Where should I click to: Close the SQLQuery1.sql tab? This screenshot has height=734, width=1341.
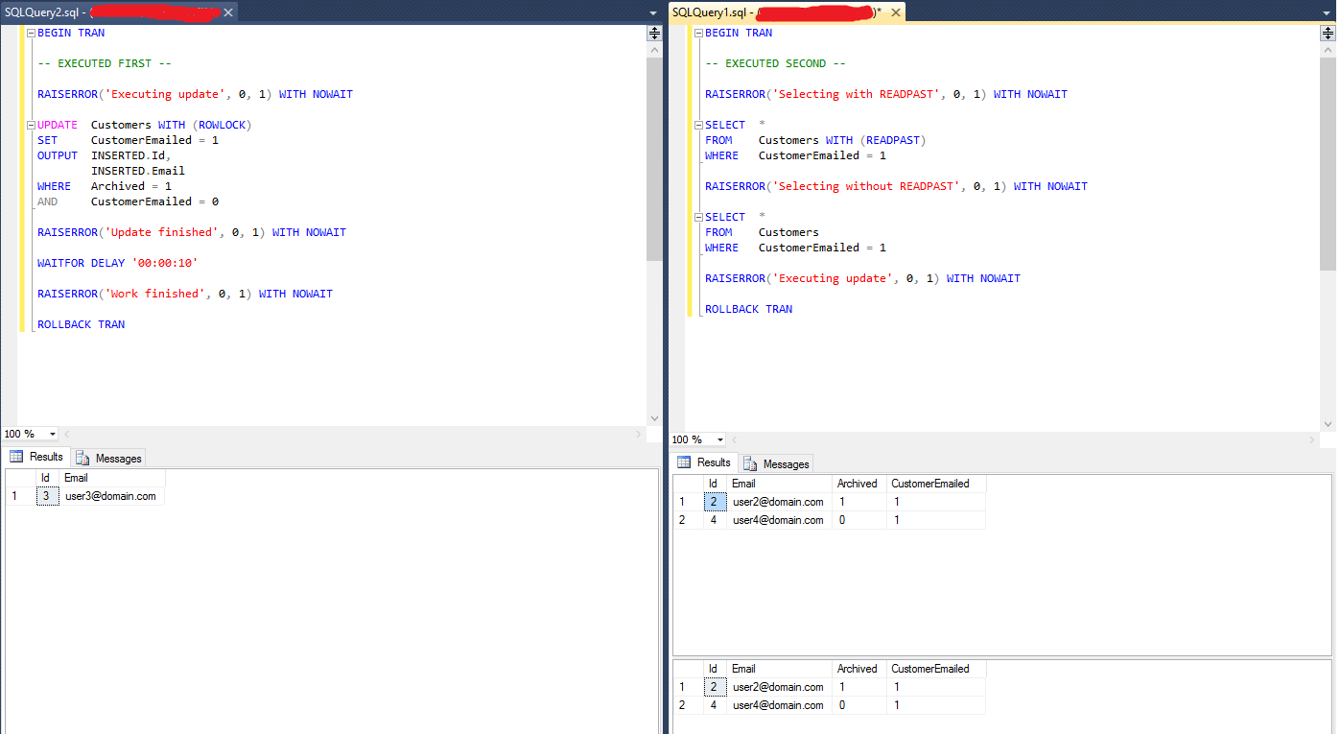[x=896, y=12]
